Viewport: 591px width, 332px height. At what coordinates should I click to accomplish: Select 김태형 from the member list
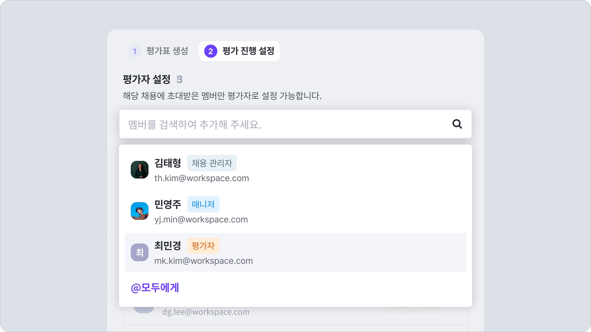[168, 163]
